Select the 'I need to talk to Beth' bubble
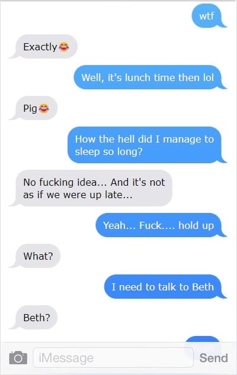 pos(164,287)
